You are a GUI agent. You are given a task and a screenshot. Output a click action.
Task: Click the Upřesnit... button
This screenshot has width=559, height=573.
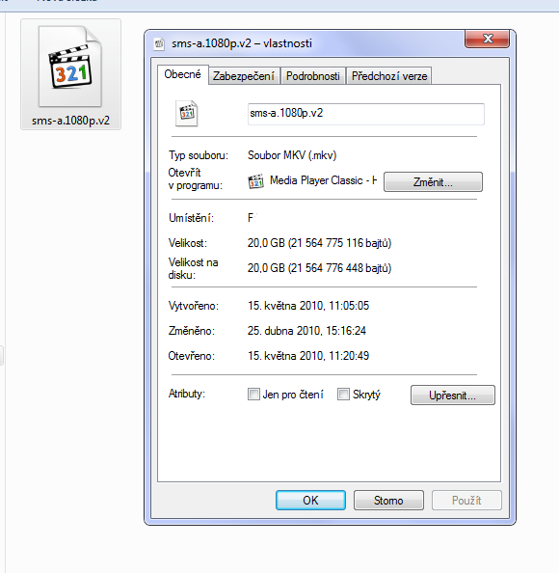453,396
